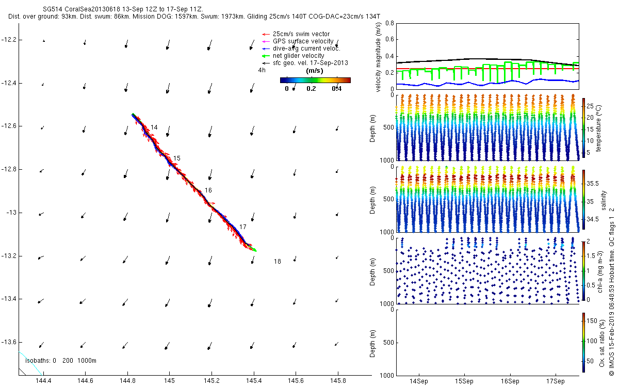
Task: Click the -12.2 latitude tick label
Action: click(x=9, y=40)
